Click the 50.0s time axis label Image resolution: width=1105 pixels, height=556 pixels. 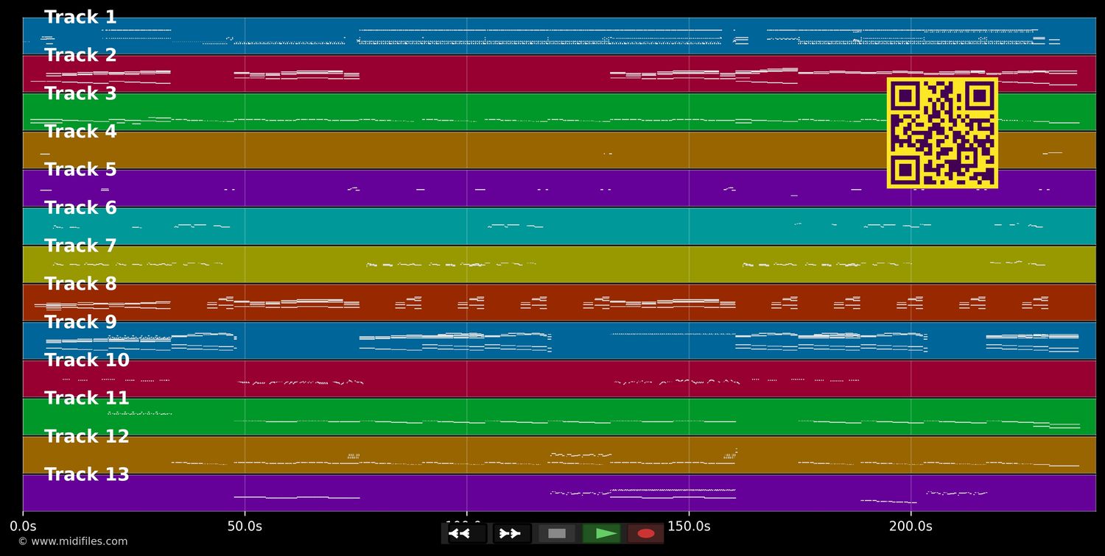(x=245, y=527)
